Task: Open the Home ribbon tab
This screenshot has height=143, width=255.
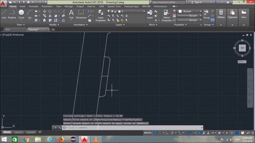Action: pos(13,6)
